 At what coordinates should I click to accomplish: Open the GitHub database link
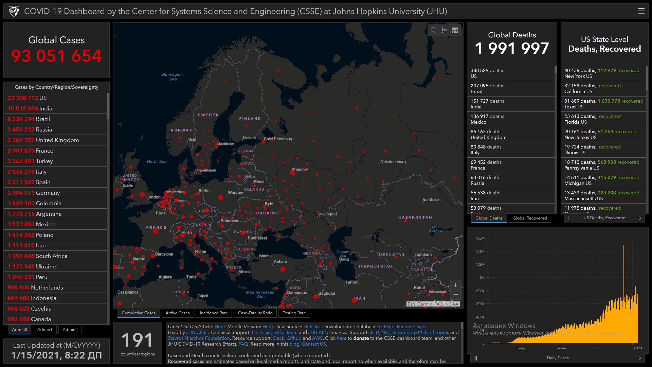386,327
